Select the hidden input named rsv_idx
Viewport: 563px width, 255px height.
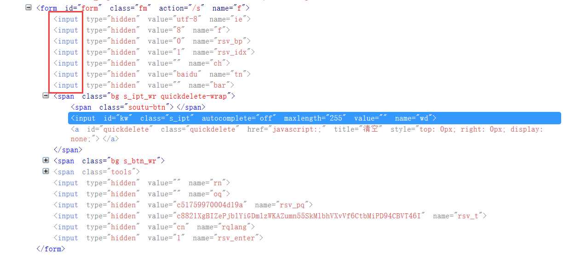pyautogui.click(x=154, y=52)
